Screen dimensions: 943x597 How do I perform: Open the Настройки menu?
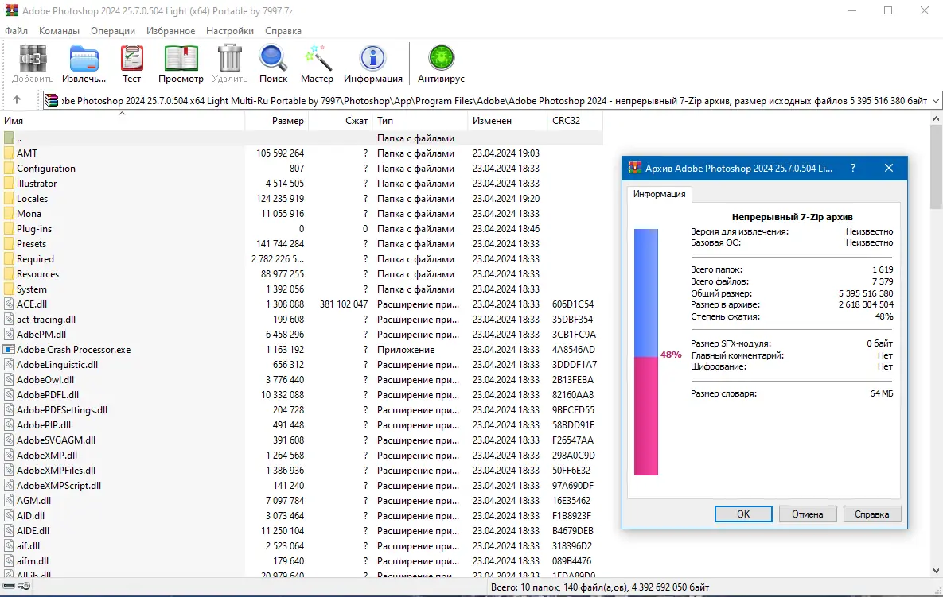point(230,31)
